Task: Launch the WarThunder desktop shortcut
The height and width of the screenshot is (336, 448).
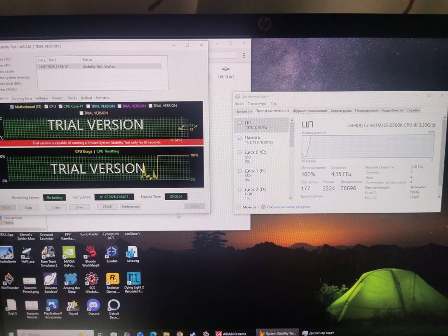Action: pyautogui.click(x=10, y=281)
